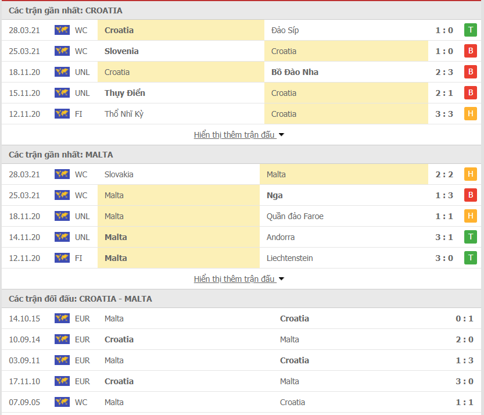Toggle the red B badge on the Slovenia match row
The height and width of the screenshot is (415, 484).
click(x=471, y=51)
